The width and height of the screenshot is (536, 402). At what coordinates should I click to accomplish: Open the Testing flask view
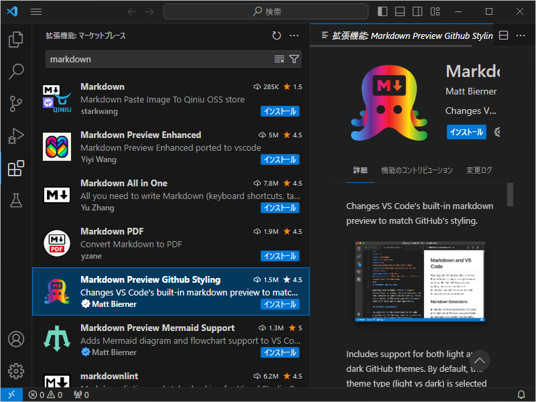15,200
